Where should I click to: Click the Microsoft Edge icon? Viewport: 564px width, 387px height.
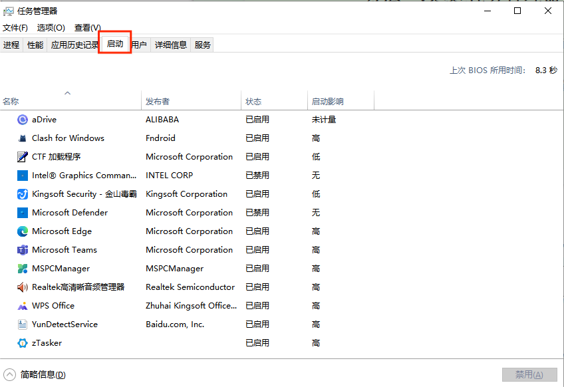[21, 231]
